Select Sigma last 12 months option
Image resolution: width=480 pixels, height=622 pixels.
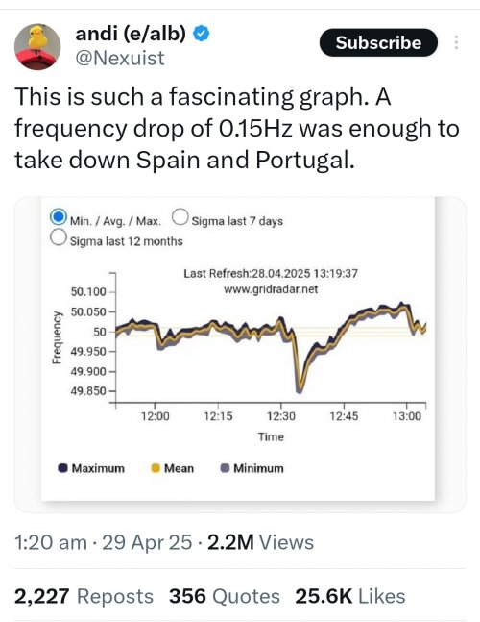pos(59,237)
